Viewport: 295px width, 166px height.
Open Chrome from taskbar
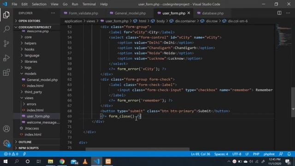coord(62,161)
